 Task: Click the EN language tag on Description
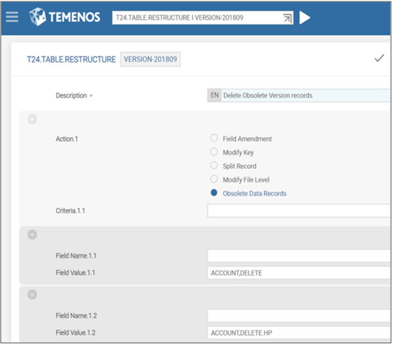pyautogui.click(x=214, y=96)
